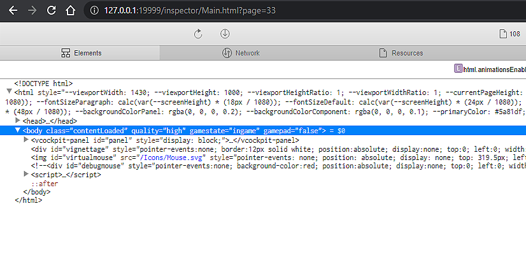Open the Resources tab

click(x=401, y=53)
